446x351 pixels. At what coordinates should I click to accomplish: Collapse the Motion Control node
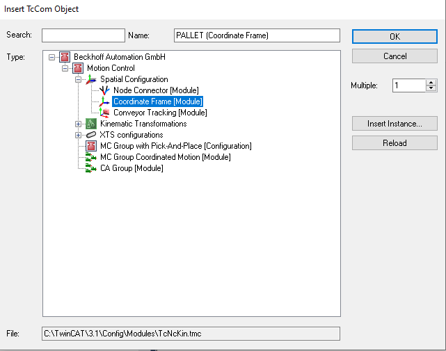[65, 68]
